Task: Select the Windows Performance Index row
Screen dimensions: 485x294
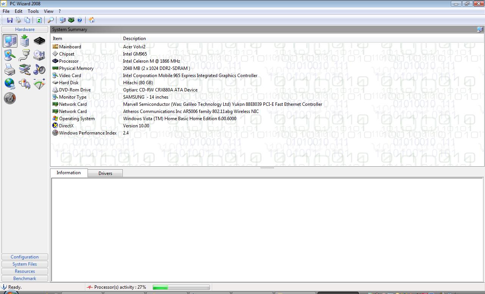Action: point(267,133)
